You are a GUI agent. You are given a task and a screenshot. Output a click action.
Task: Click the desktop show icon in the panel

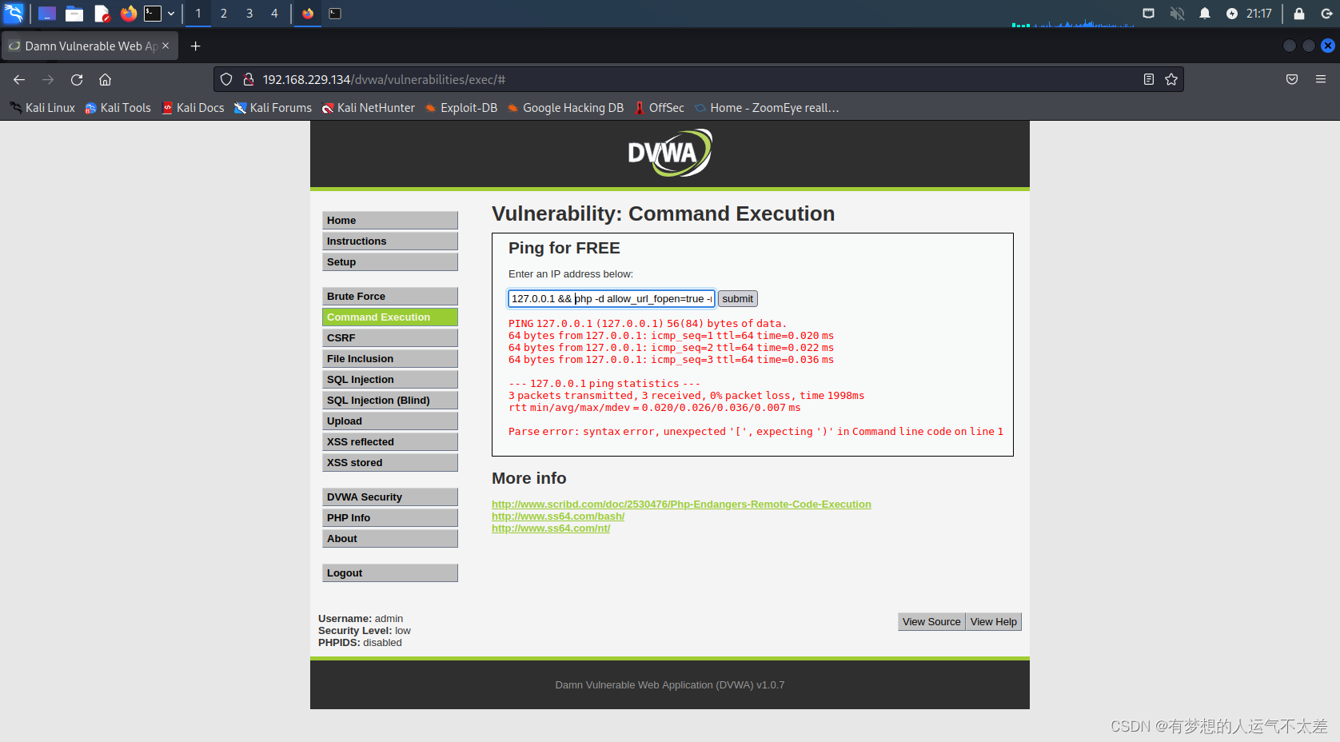[47, 14]
